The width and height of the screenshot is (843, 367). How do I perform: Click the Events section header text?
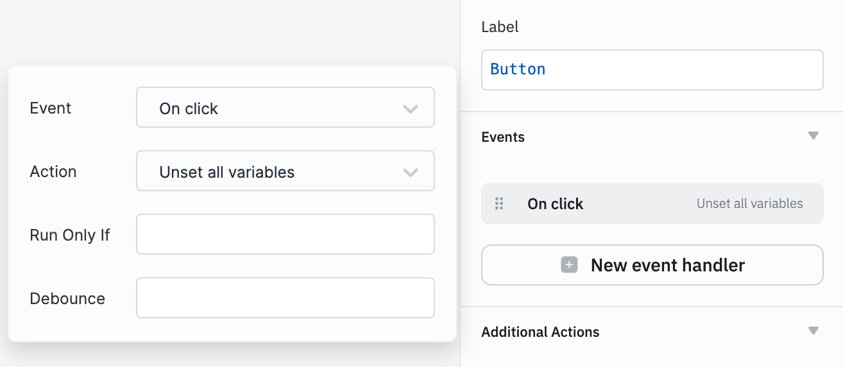point(503,137)
